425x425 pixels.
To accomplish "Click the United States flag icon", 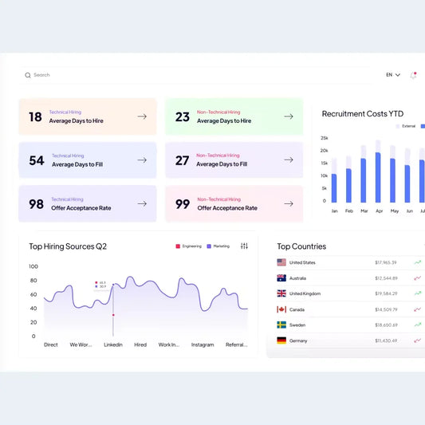I will pos(281,262).
